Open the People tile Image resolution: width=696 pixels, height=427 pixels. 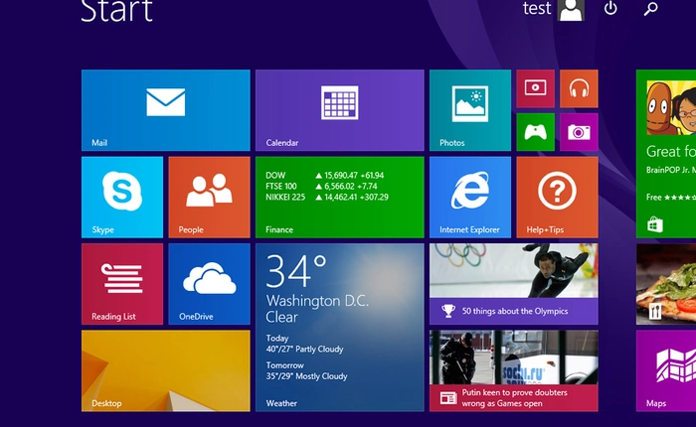[209, 197]
